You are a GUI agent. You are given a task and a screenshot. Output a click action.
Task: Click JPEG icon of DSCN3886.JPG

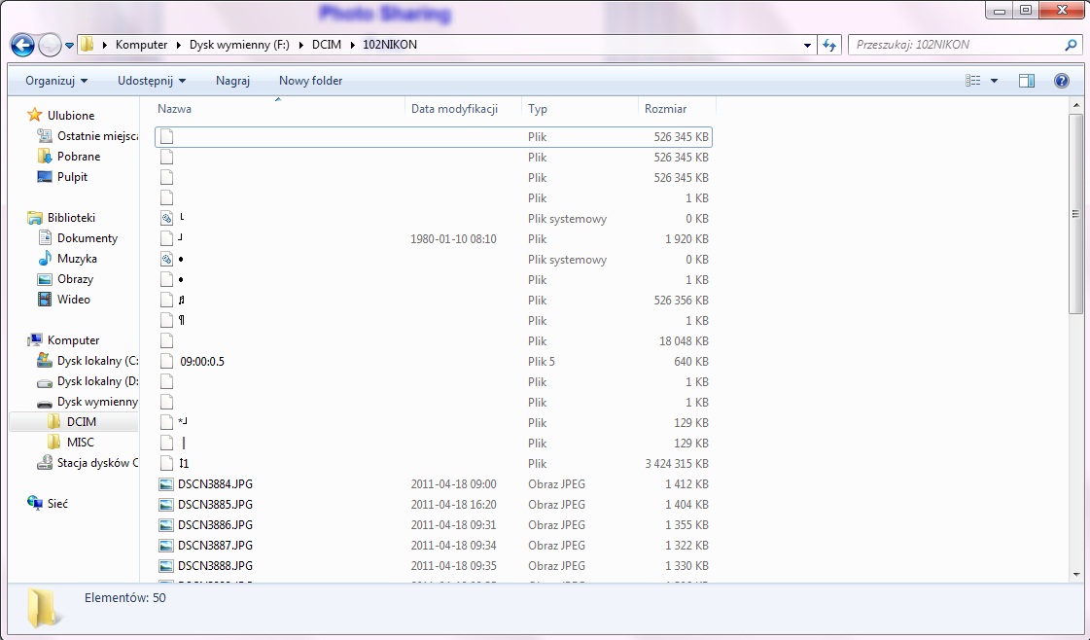pos(166,525)
